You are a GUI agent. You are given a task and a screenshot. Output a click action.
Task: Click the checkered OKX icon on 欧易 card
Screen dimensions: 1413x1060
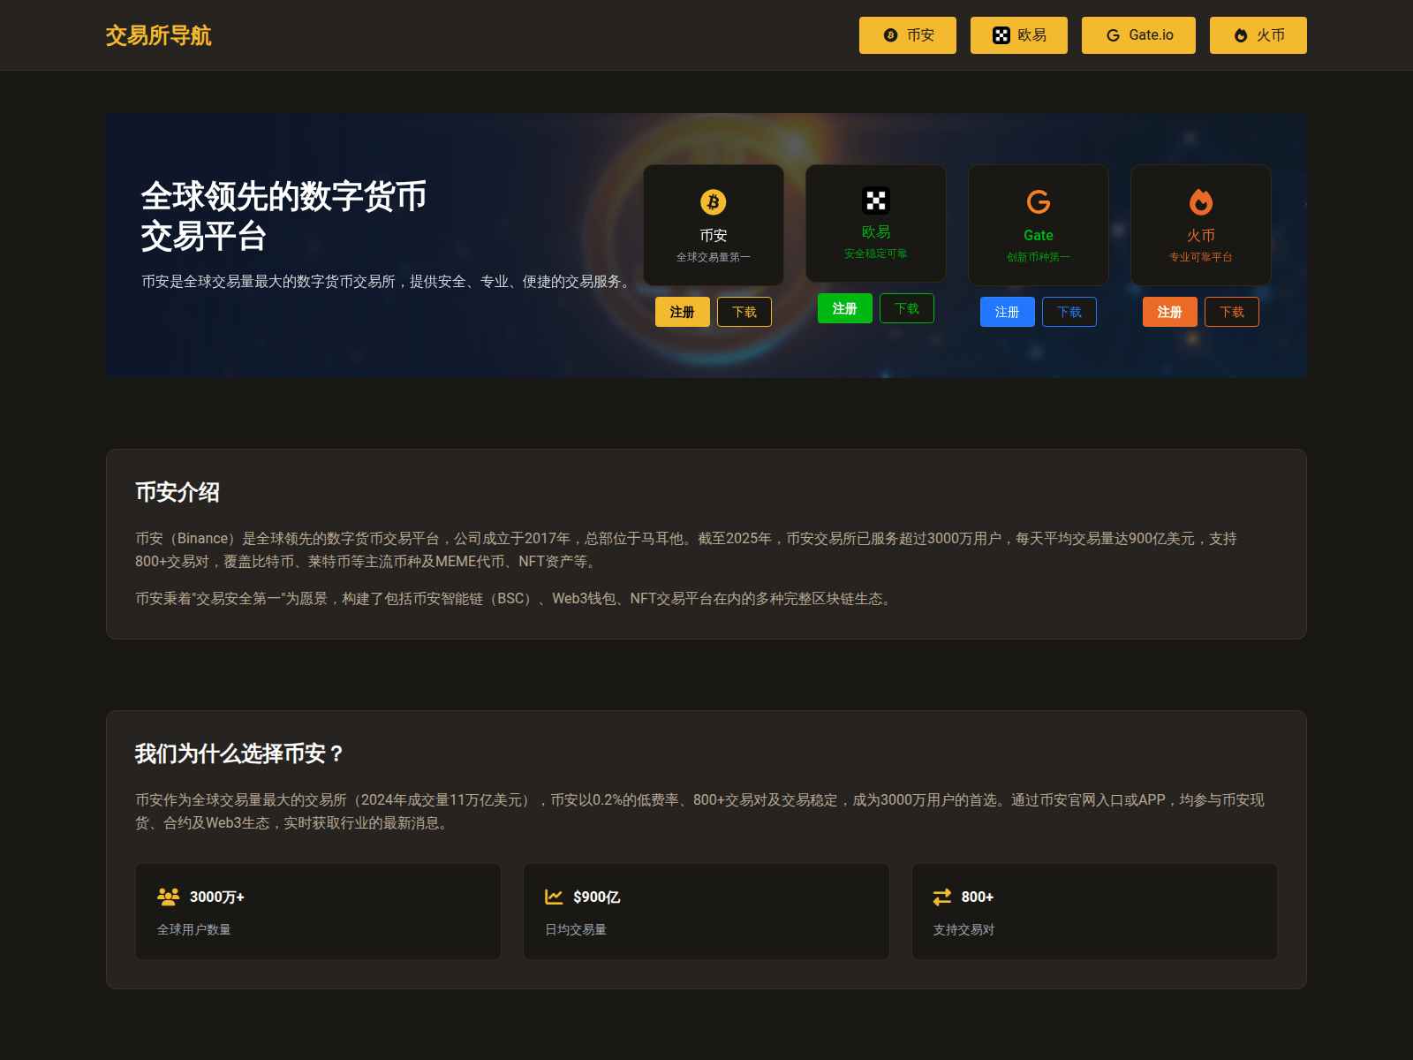(876, 201)
